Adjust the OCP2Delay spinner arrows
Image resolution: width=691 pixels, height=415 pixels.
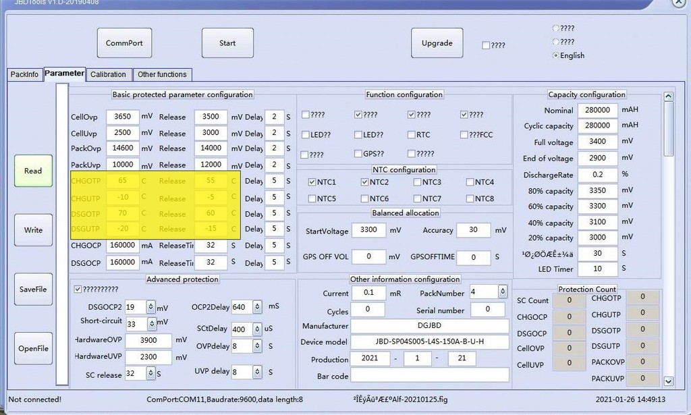pos(257,307)
